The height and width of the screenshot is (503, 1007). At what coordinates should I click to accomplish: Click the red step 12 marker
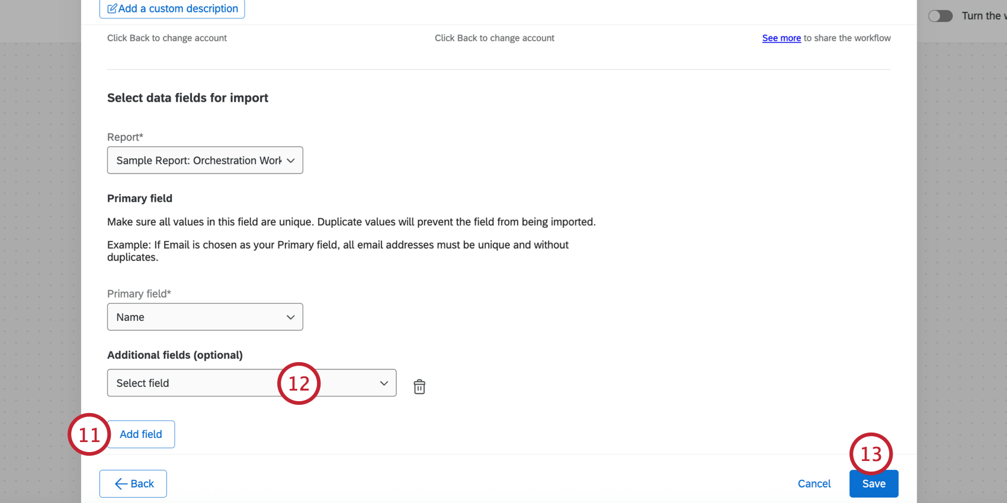tap(299, 383)
